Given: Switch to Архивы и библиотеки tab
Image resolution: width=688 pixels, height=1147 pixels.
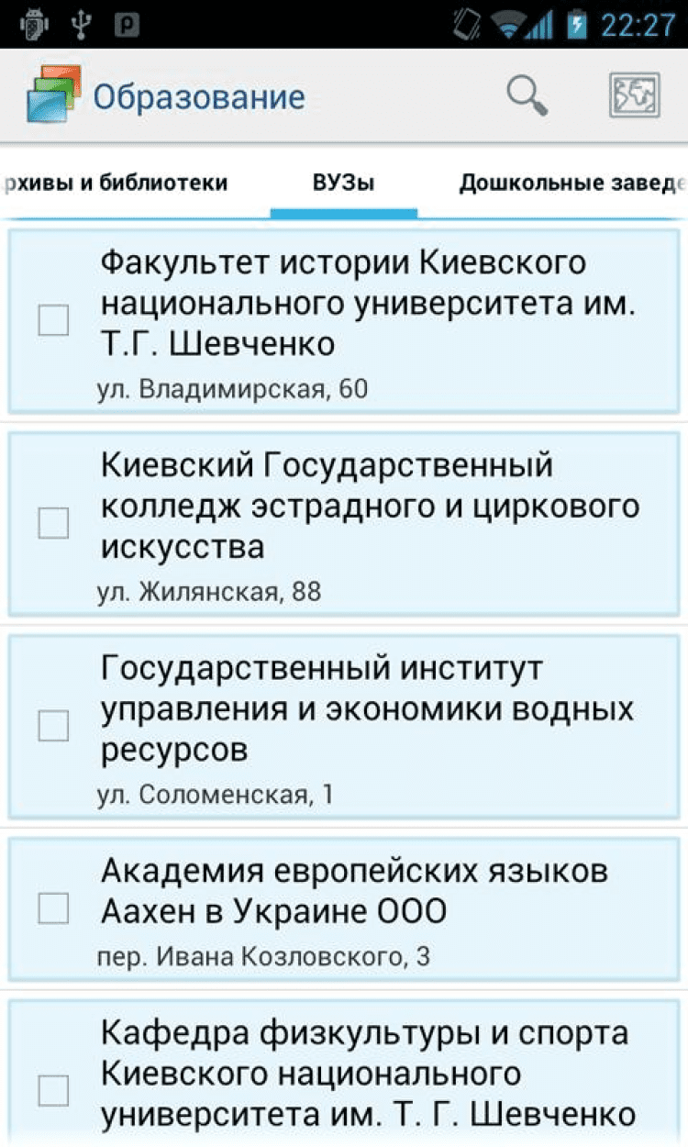Looking at the screenshot, I should click(x=115, y=183).
